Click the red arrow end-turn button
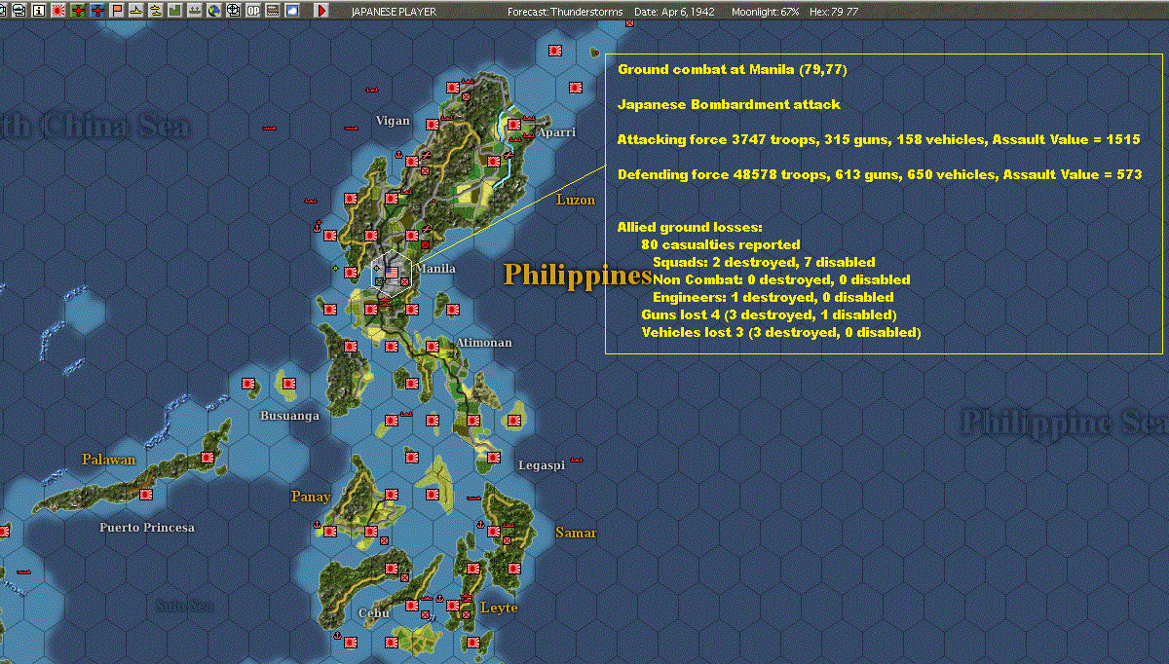The height and width of the screenshot is (664, 1169). pyautogui.click(x=321, y=11)
